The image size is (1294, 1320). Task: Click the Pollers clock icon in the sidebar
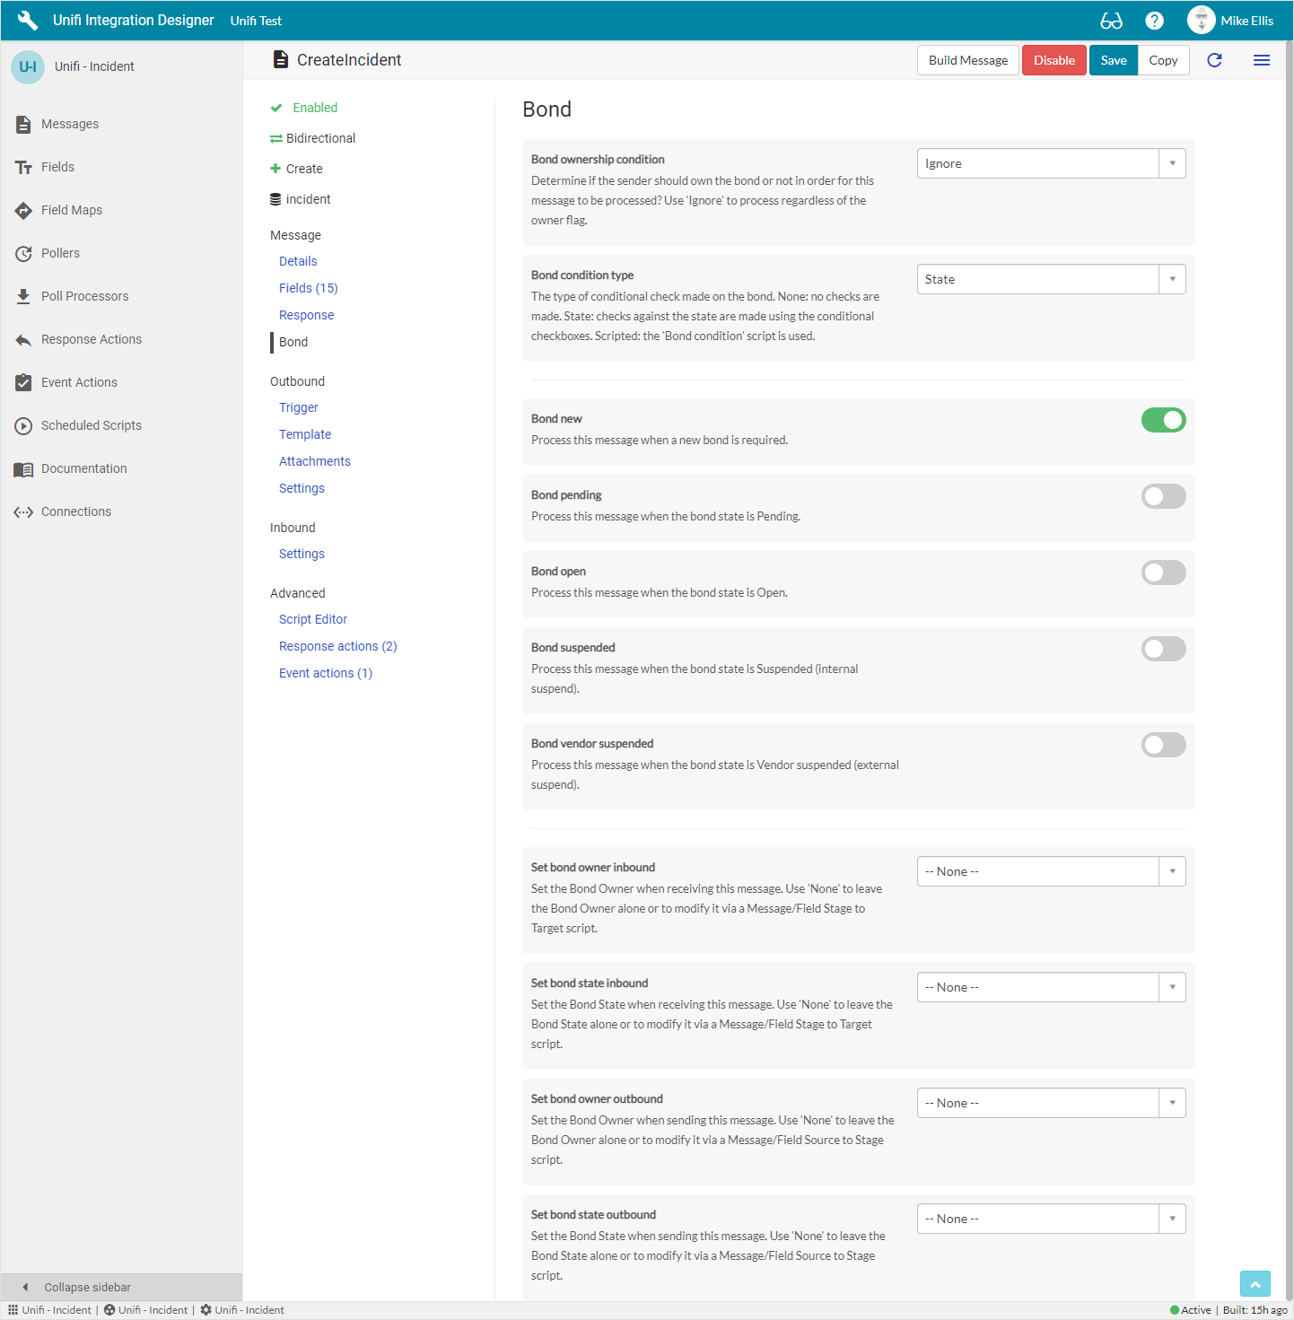tap(23, 254)
